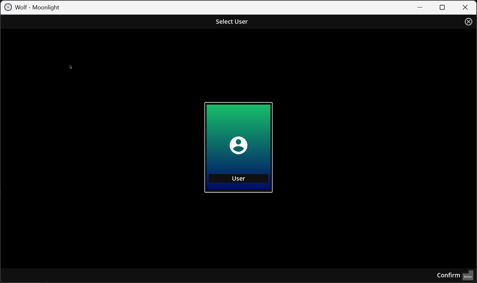Click the "Wolf - Moonlight" title bar text
Image resolution: width=477 pixels, height=283 pixels.
(x=37, y=7)
